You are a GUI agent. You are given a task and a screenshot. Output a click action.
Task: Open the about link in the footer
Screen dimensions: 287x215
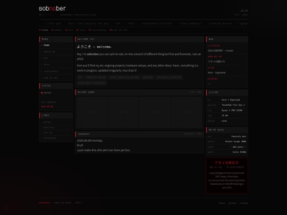[222, 203]
